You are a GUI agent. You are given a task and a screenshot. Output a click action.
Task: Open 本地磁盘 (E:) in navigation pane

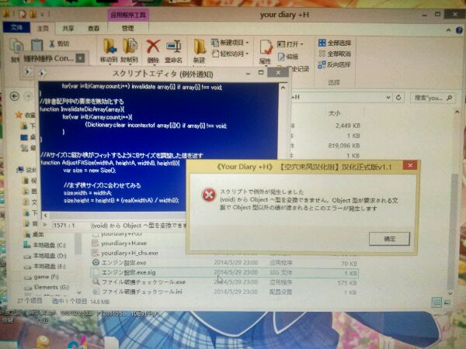pos(45,267)
